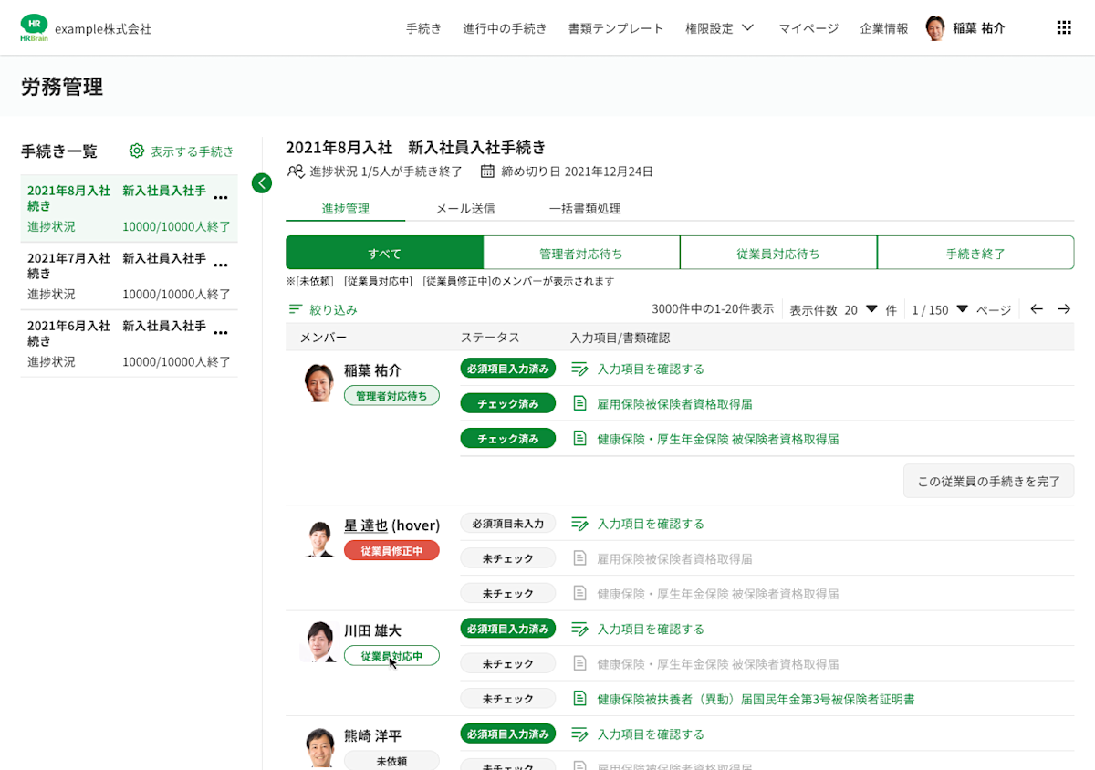Go to the next page with the right arrow
This screenshot has width=1095, height=770.
click(1062, 309)
